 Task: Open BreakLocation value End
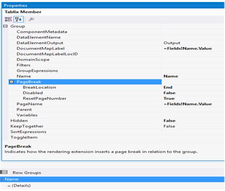point(168,87)
